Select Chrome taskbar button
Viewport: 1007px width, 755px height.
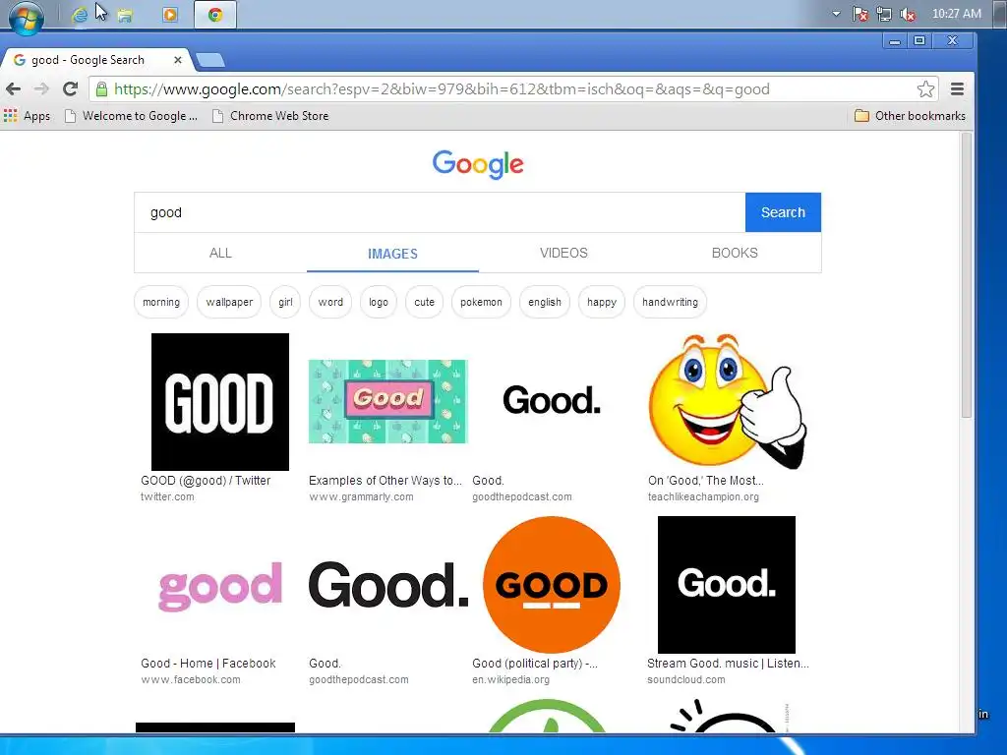click(215, 15)
